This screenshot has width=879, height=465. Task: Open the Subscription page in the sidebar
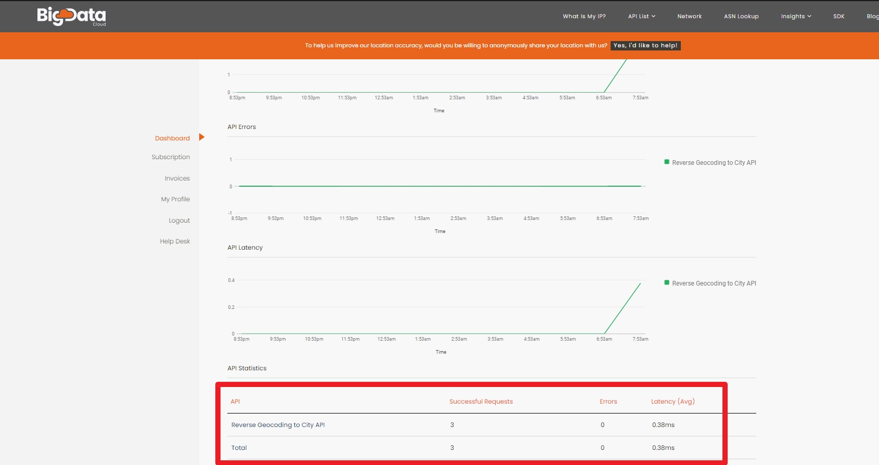pyautogui.click(x=171, y=157)
